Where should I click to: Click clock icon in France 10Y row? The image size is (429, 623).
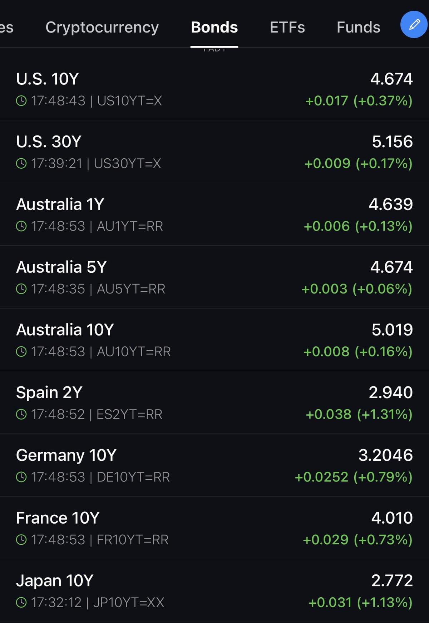pos(21,539)
